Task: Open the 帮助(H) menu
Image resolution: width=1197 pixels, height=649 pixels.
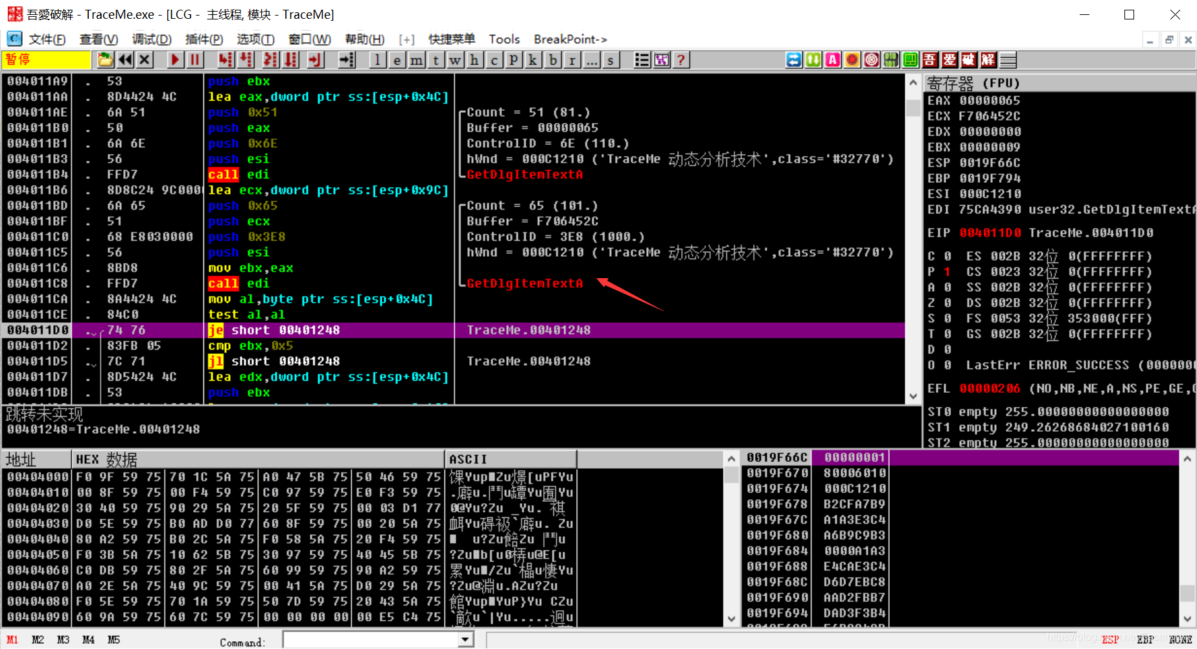Action: [365, 40]
